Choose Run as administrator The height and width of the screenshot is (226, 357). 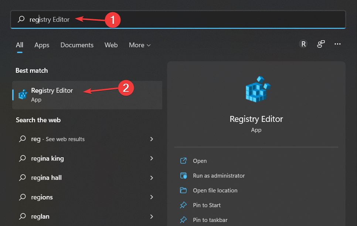point(219,176)
